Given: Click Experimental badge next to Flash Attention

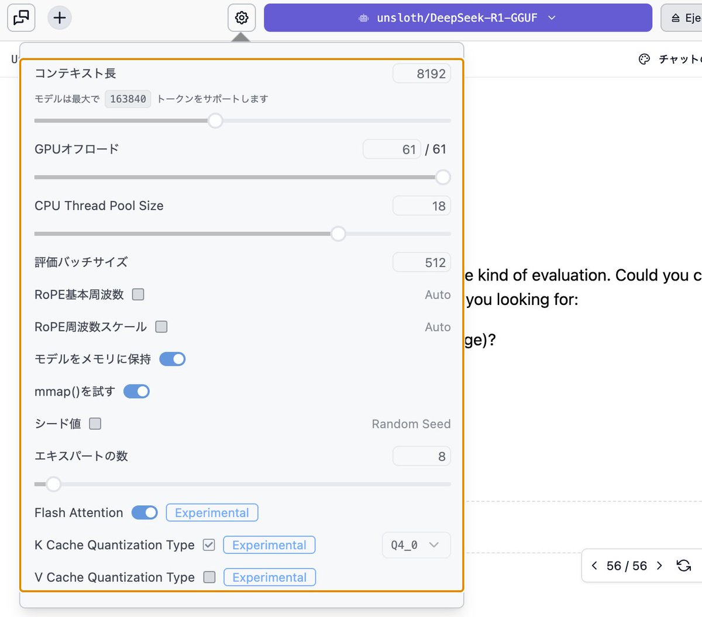Looking at the screenshot, I should (x=212, y=512).
